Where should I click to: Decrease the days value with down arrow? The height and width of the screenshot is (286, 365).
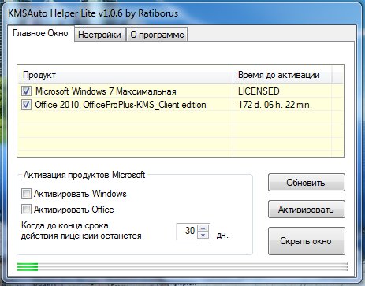(203, 235)
